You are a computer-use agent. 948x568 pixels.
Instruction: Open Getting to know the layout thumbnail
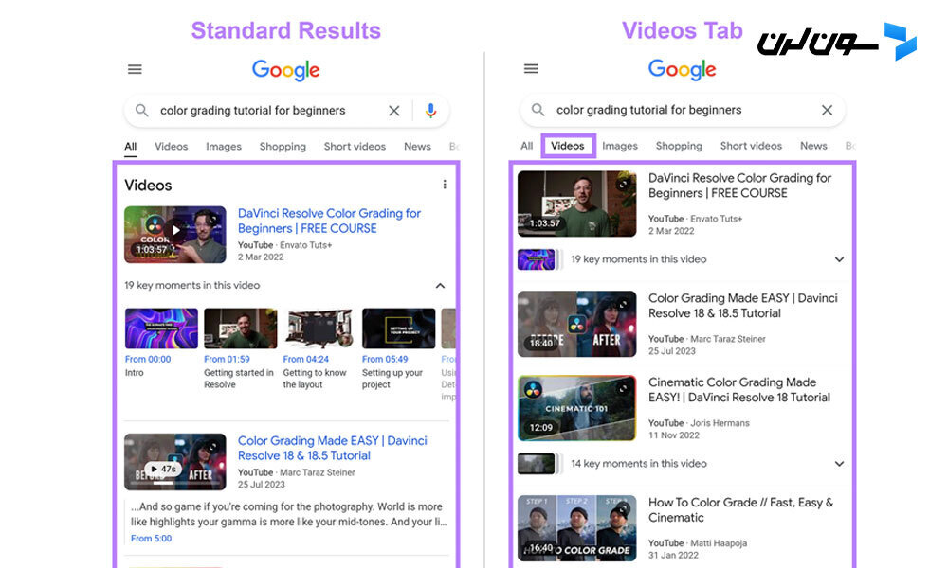click(319, 328)
